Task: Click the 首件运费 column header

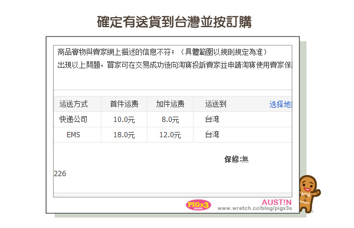Action: (x=124, y=104)
